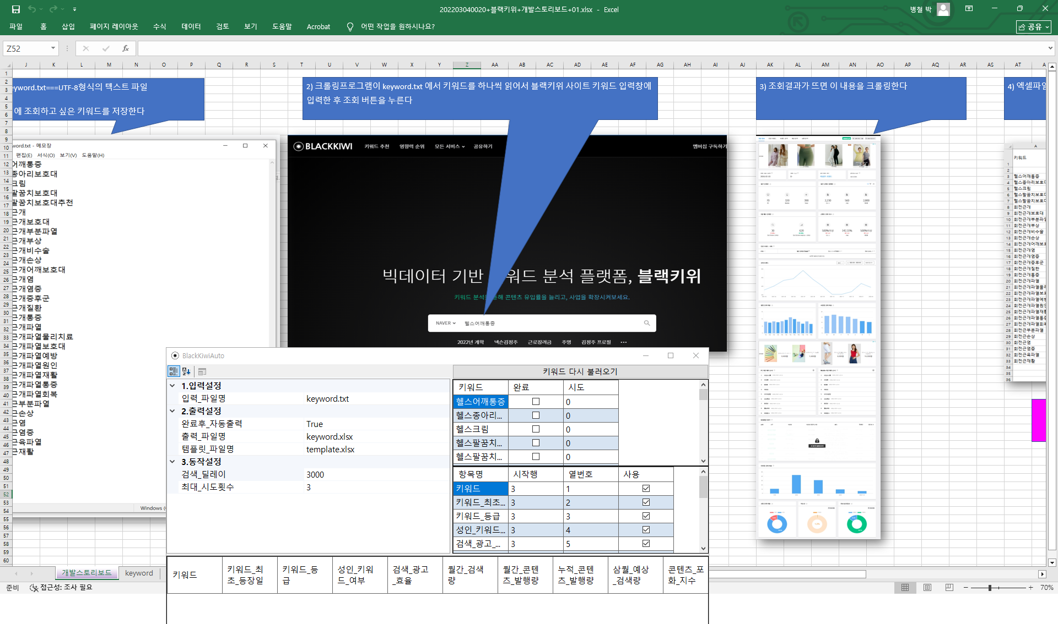1058x624 pixels.
Task: Click the user account avatar icon
Action: [x=943, y=9]
